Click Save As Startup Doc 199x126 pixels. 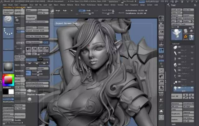coord(37,36)
